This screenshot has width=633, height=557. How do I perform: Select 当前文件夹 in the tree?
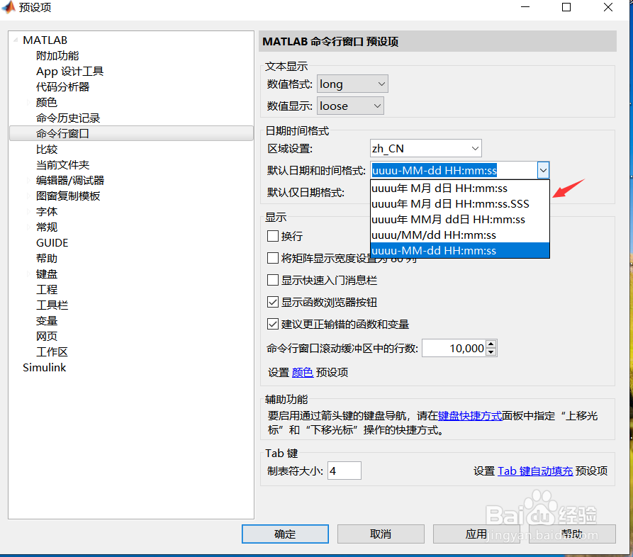62,165
